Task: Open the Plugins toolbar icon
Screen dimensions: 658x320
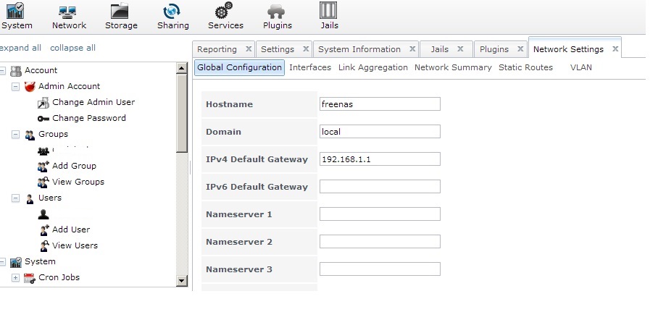Action: (275, 12)
